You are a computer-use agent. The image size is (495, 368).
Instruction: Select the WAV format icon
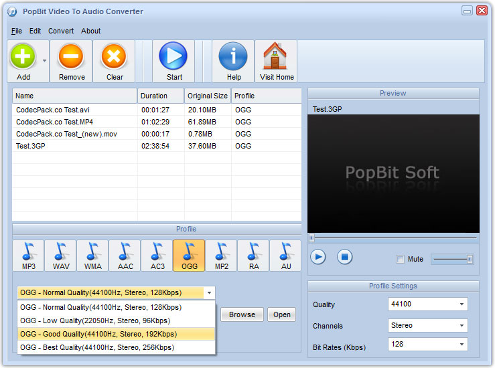[x=61, y=256]
